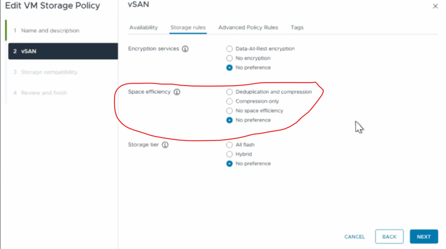Select All flash storage tier
This screenshot has width=446, height=249.
point(229,145)
